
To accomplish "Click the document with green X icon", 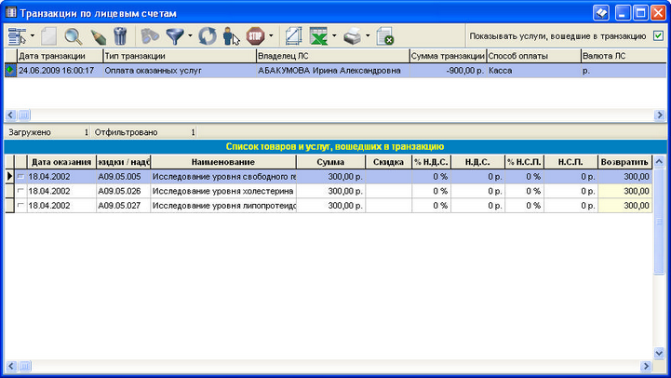I will tap(385, 36).
